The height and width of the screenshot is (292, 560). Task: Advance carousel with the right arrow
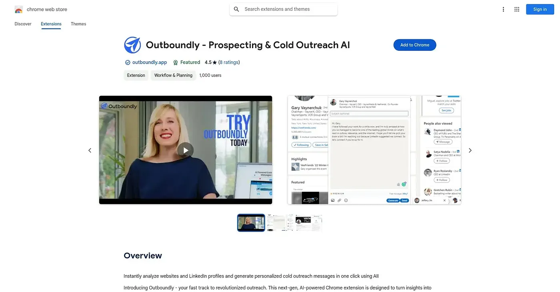pyautogui.click(x=470, y=150)
